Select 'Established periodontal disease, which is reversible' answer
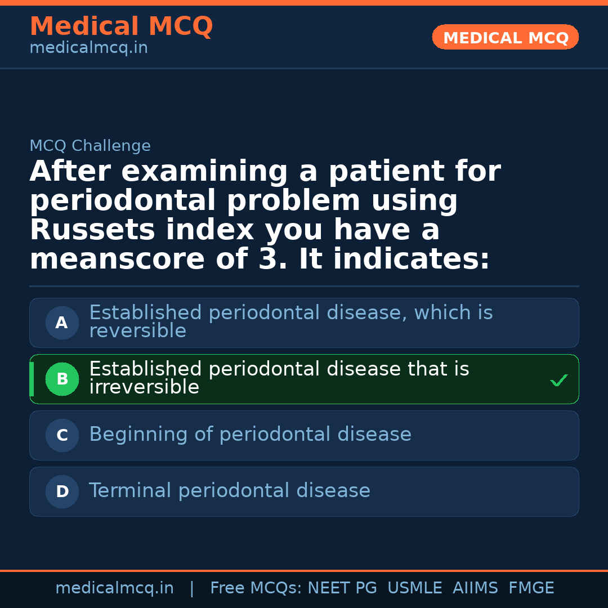 click(290, 322)
